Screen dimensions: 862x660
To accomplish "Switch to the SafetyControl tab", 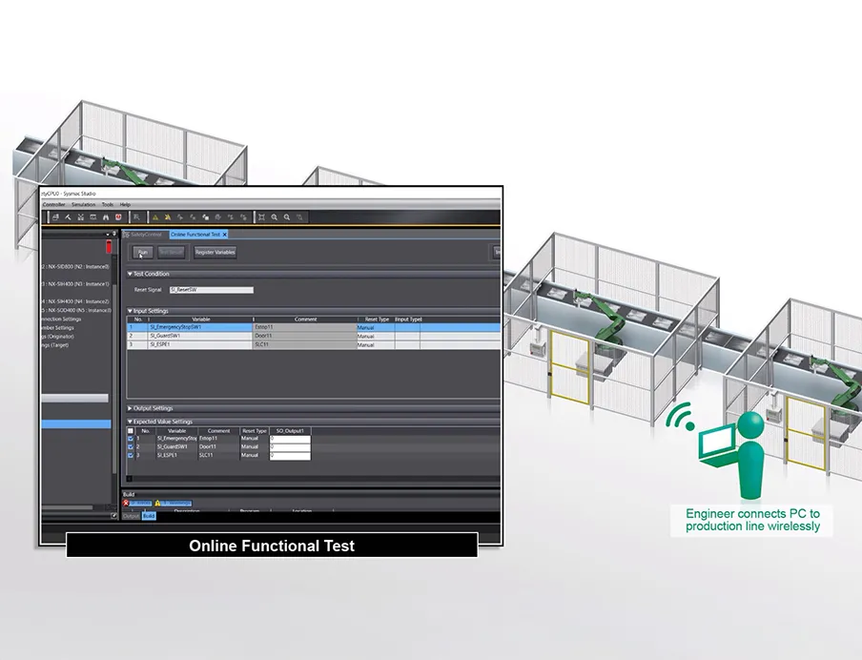I will point(143,234).
